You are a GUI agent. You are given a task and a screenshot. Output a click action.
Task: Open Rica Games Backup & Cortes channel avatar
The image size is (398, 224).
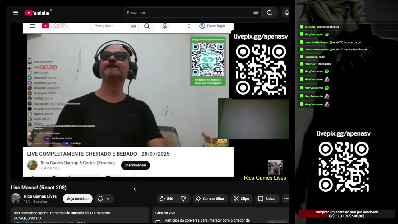pyautogui.click(x=32, y=165)
